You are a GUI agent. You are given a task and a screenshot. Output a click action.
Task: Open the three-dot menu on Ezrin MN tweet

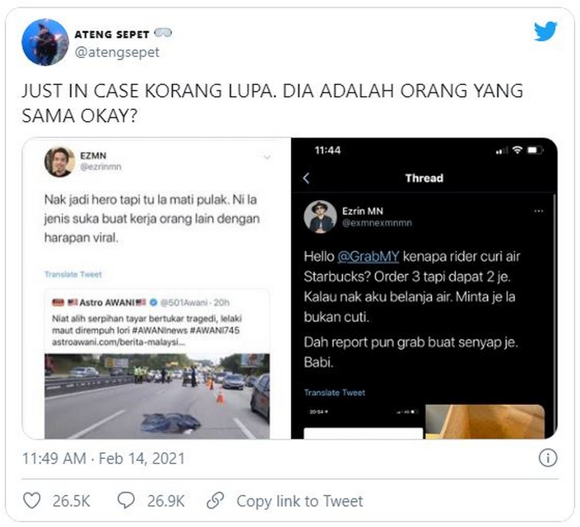point(538,211)
